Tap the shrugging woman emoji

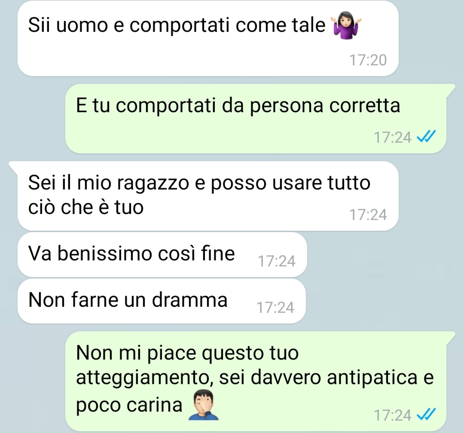click(x=346, y=25)
